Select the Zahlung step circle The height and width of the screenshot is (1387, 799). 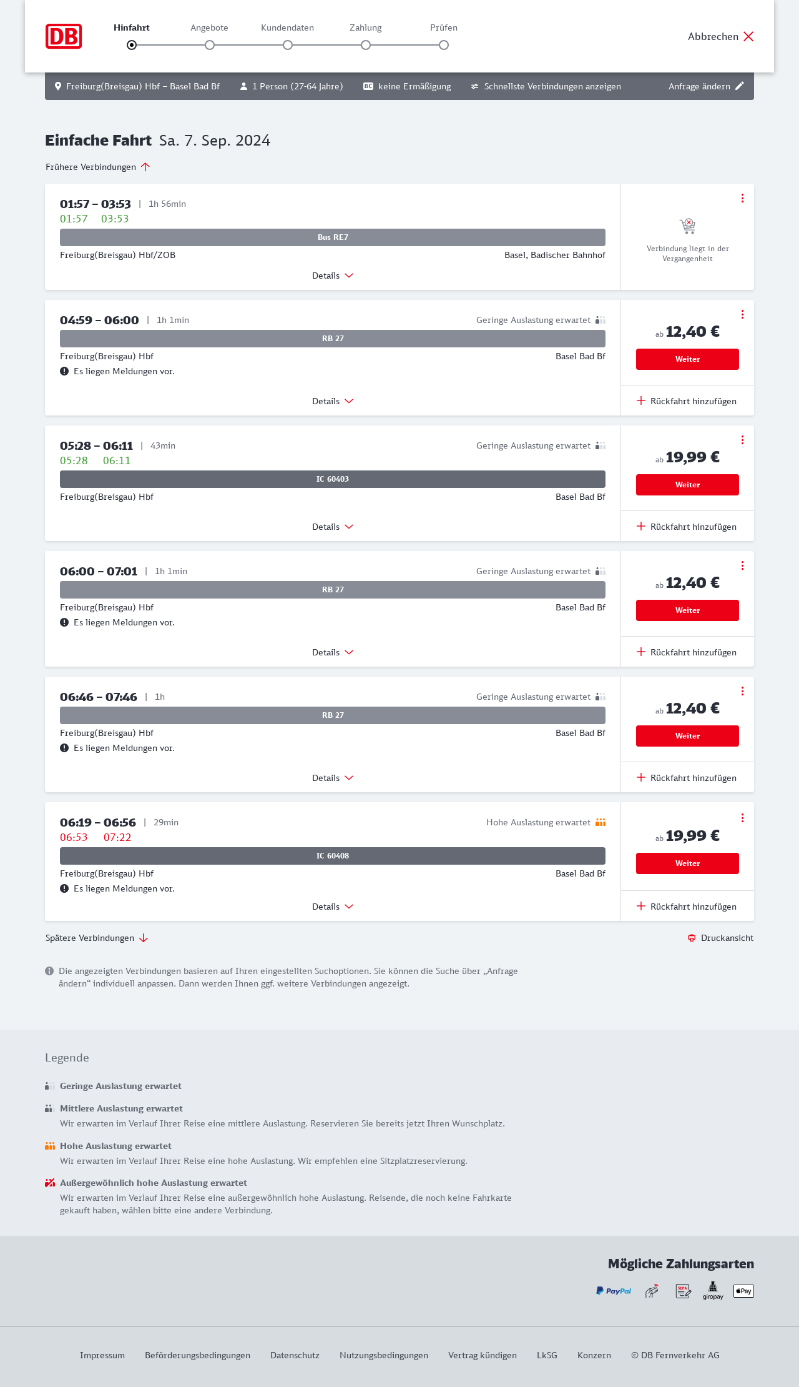[x=366, y=45]
